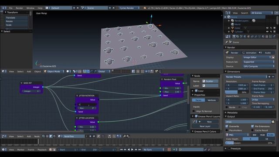Select the Faces scatter mode
Viewport: 279px width, 157px height.
coord(198,100)
